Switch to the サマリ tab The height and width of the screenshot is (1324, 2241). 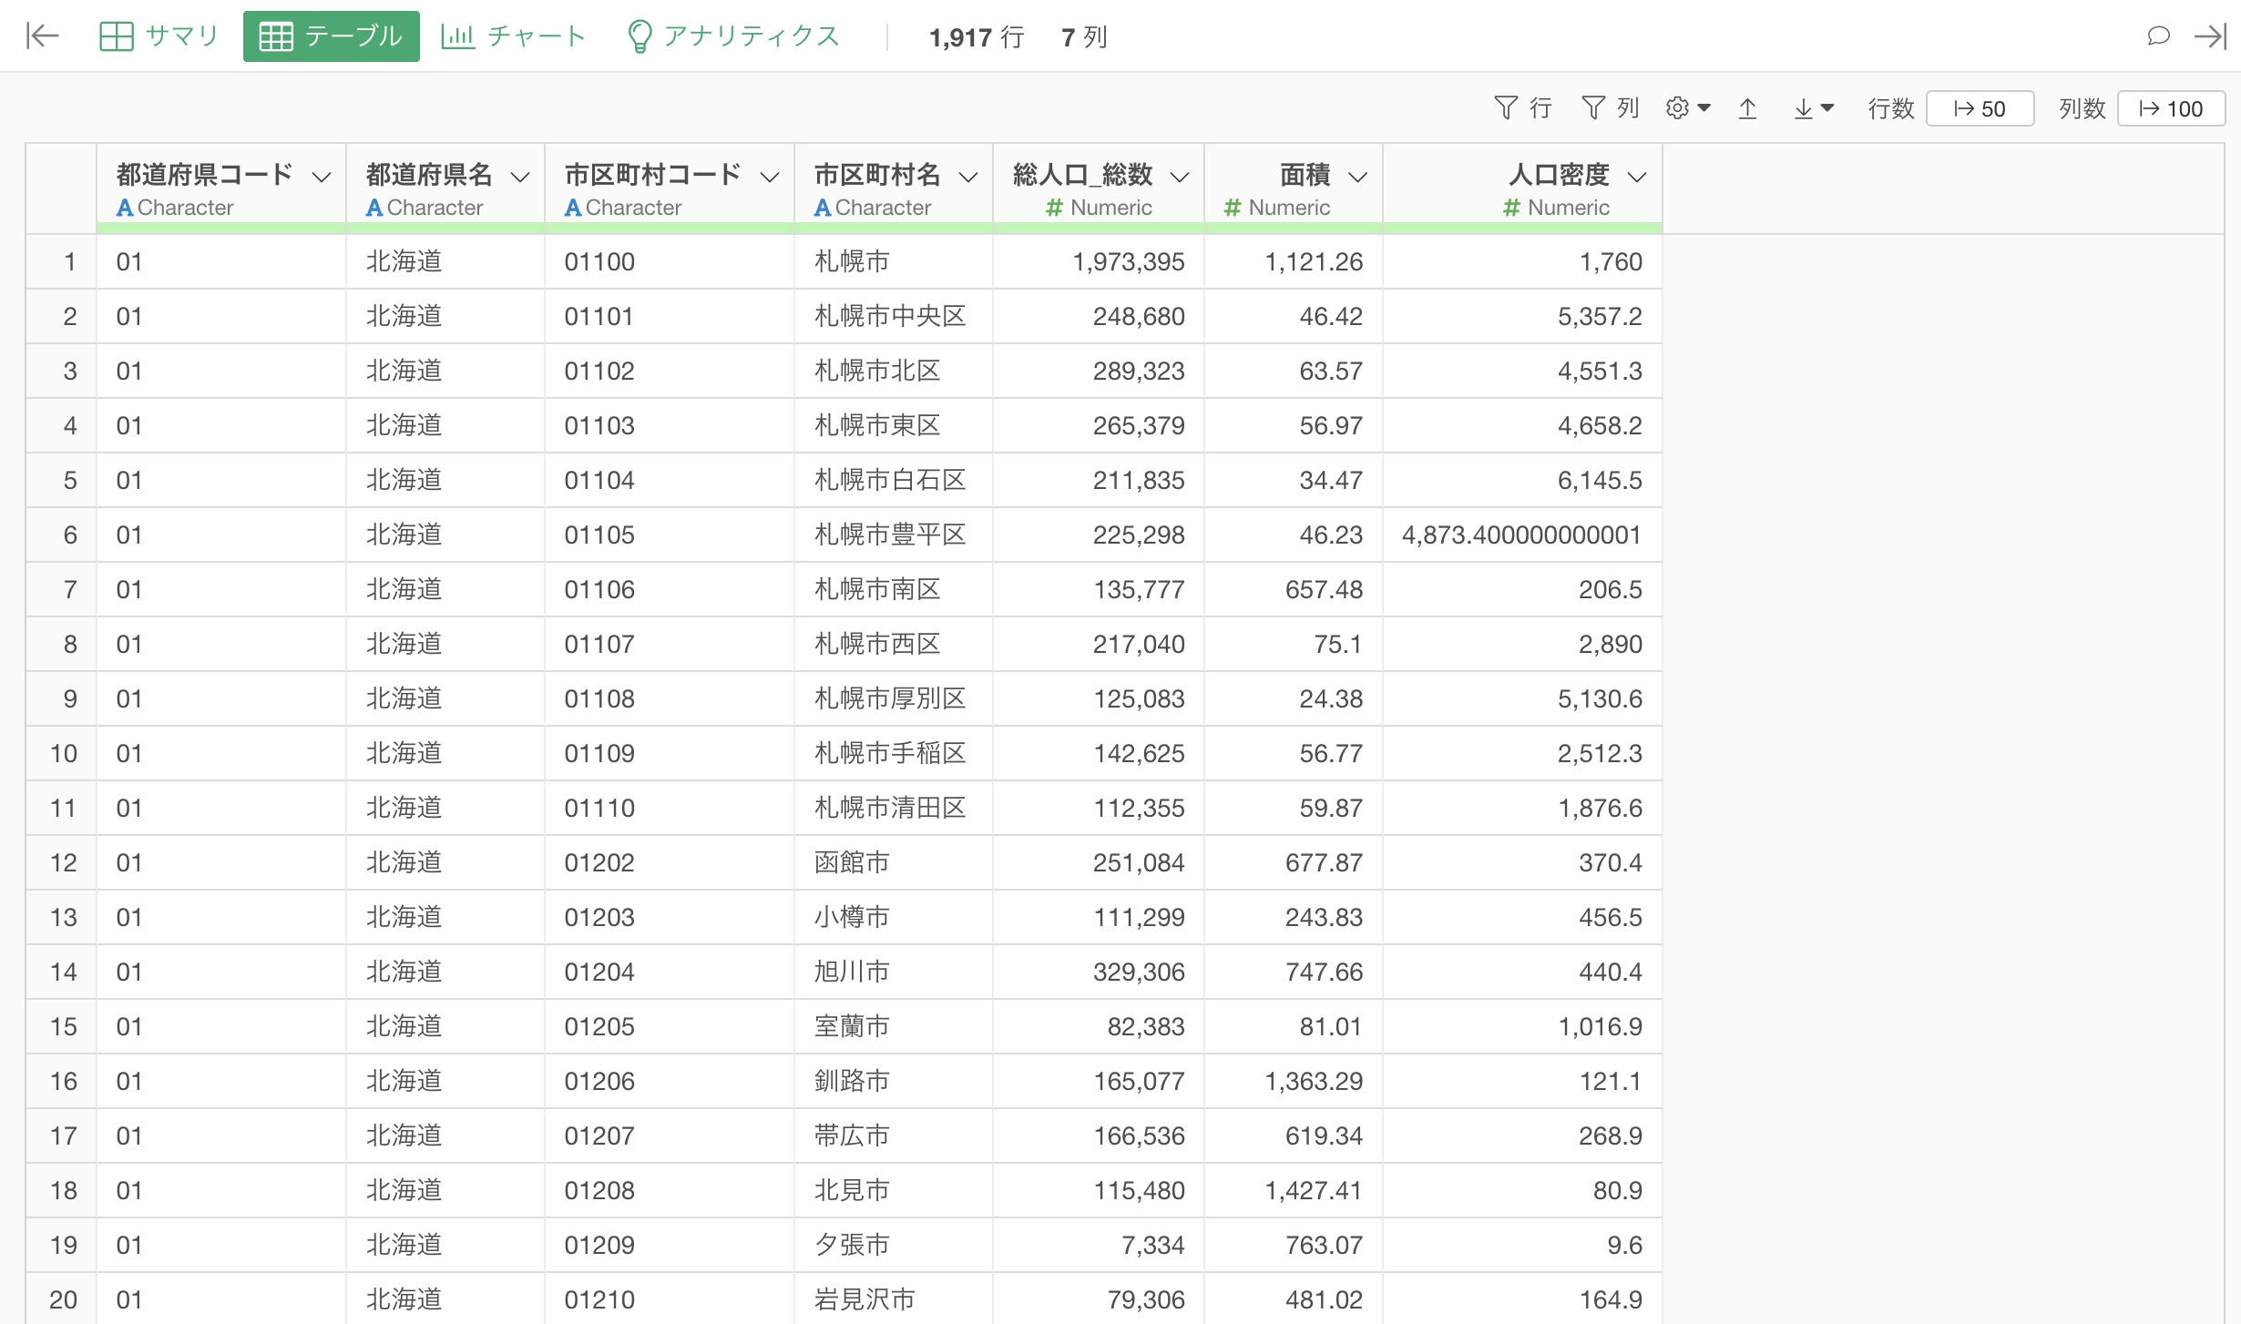pyautogui.click(x=159, y=36)
